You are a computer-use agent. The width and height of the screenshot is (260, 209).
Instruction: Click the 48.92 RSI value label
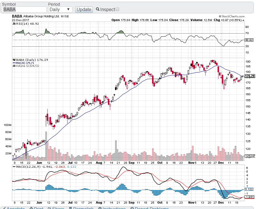249,40
